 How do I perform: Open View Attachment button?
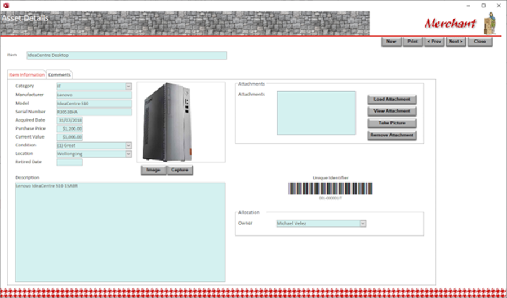[392, 111]
